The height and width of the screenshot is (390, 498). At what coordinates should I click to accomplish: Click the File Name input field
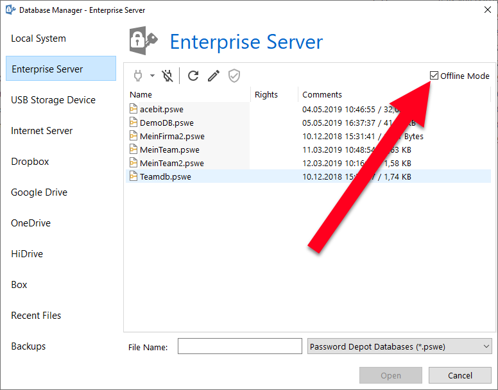click(x=240, y=346)
